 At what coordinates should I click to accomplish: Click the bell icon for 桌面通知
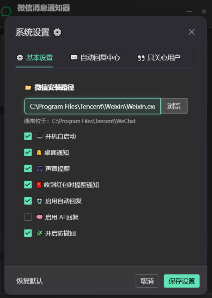click(39, 153)
